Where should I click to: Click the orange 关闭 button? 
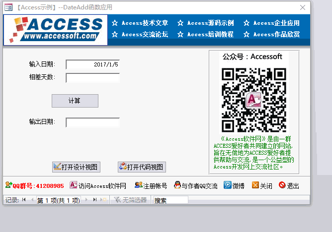pyautogui.click(x=262, y=185)
